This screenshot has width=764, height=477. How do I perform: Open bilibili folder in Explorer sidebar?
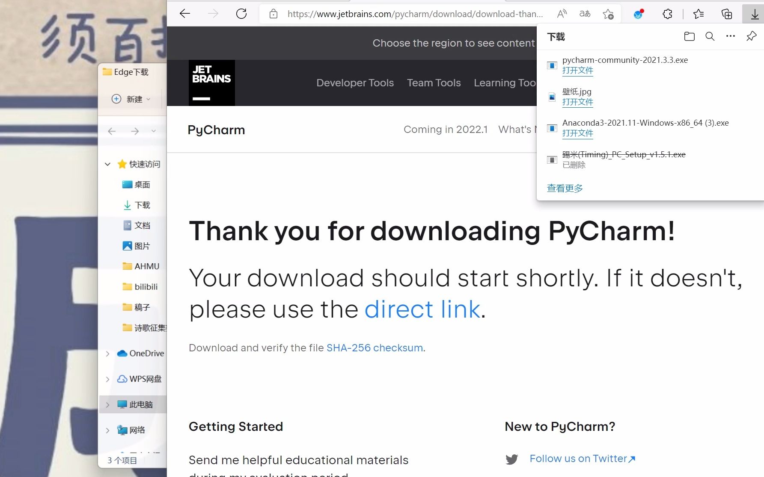(x=140, y=287)
